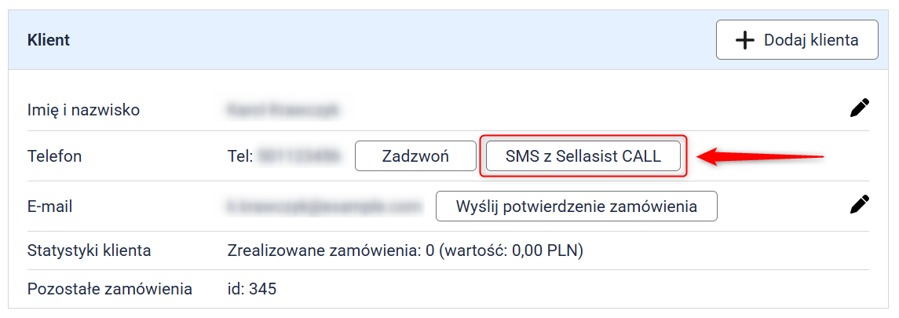
Task: Click the Zrealizowane zamówienia: 0 text
Action: click(331, 251)
